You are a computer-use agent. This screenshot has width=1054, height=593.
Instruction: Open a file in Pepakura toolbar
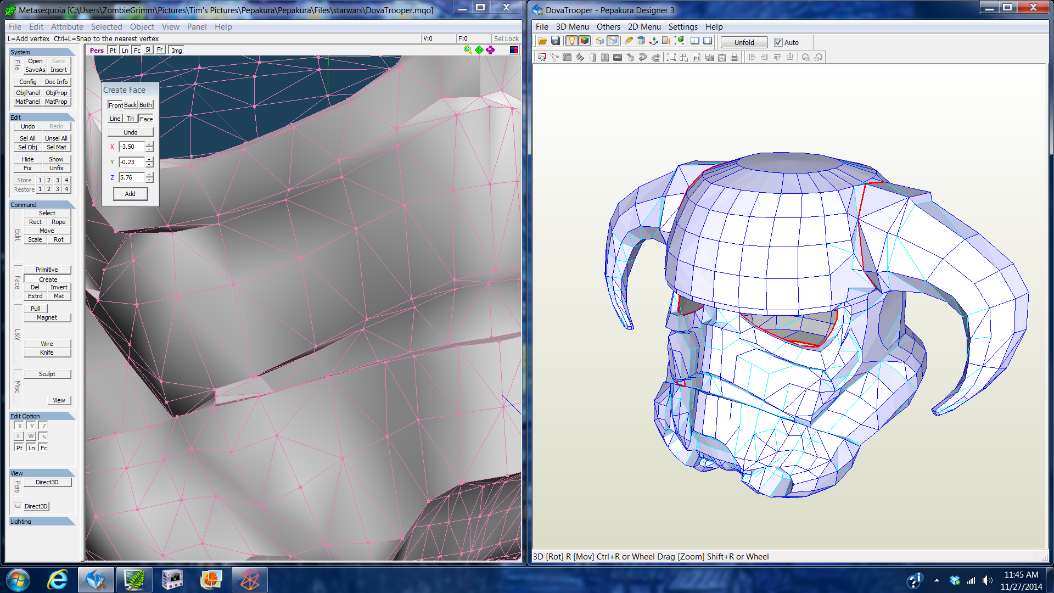point(542,41)
